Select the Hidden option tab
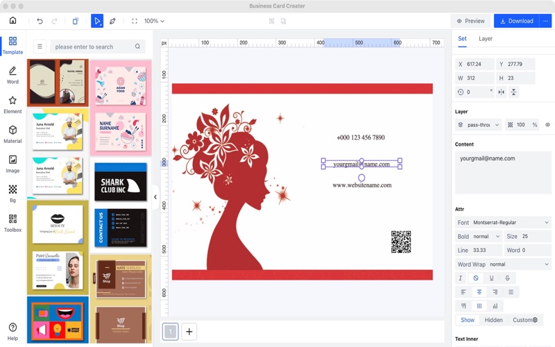 coord(493,320)
